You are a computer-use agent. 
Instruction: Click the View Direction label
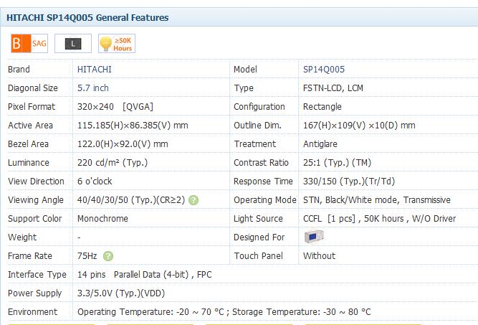(36, 182)
